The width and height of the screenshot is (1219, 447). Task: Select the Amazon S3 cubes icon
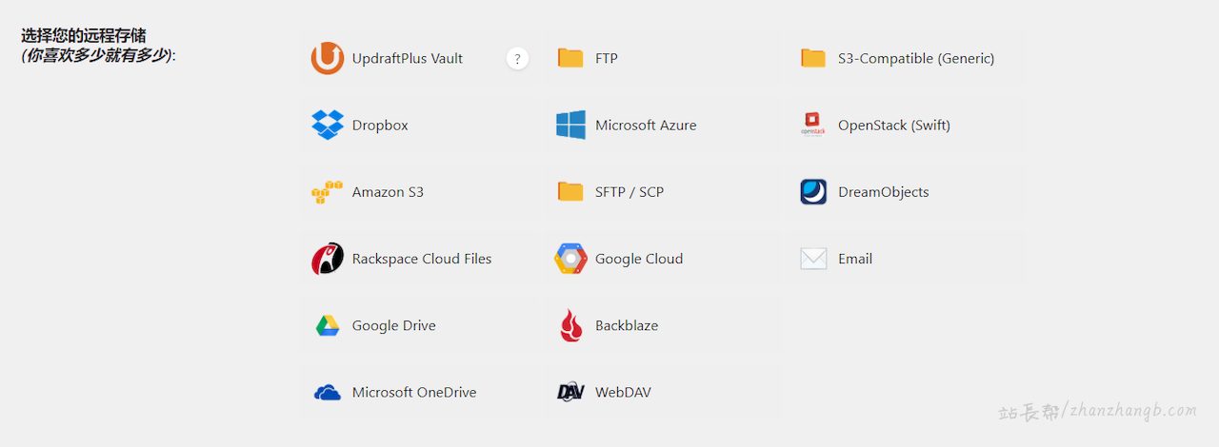(x=327, y=192)
